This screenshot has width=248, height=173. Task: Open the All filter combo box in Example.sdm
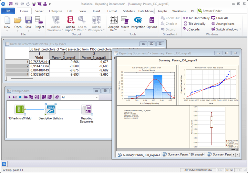(79, 97)
